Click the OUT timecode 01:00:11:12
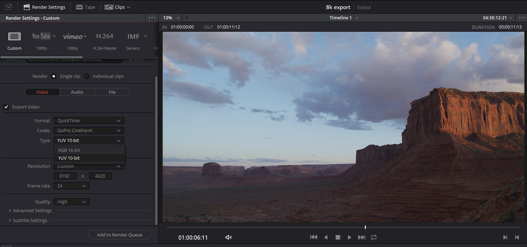Screen dimensions: 527x247 [229, 27]
